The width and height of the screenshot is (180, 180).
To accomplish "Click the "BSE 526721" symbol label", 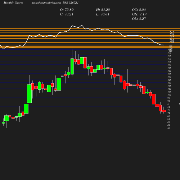I will tap(71, 3).
